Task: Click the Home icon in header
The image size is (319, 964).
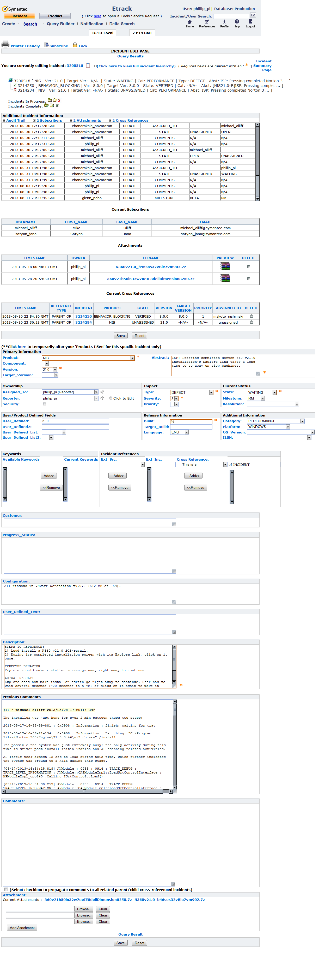Action: [190, 22]
